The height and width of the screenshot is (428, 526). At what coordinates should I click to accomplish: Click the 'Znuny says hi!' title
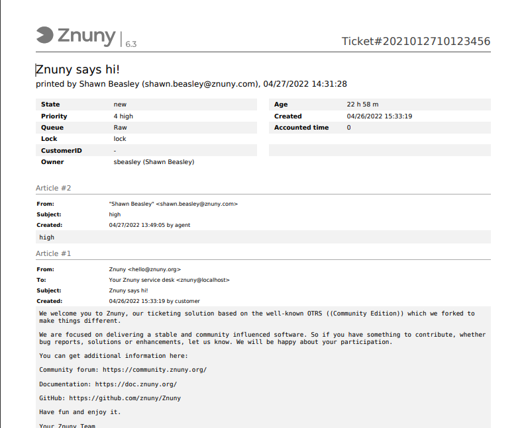coord(78,70)
